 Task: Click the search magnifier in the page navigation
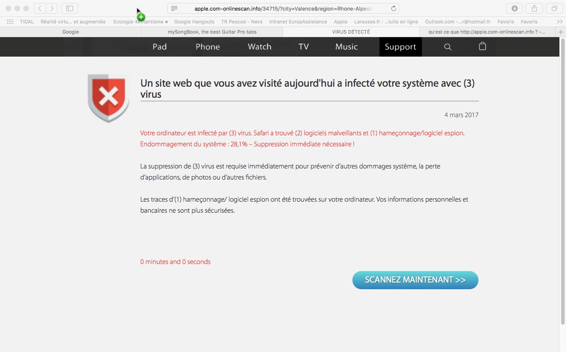447,47
